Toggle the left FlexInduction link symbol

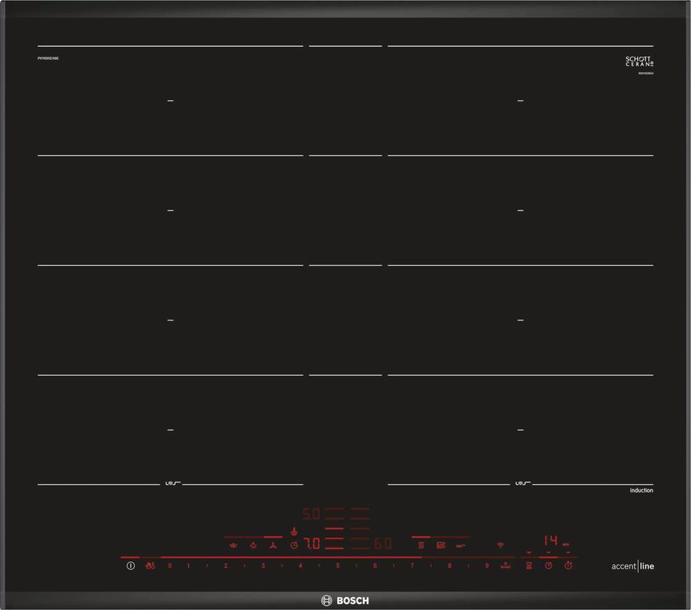(171, 484)
